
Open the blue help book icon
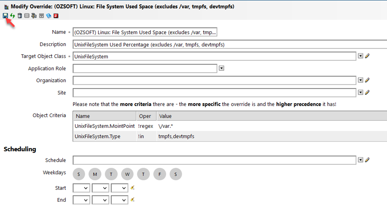pos(49,15)
